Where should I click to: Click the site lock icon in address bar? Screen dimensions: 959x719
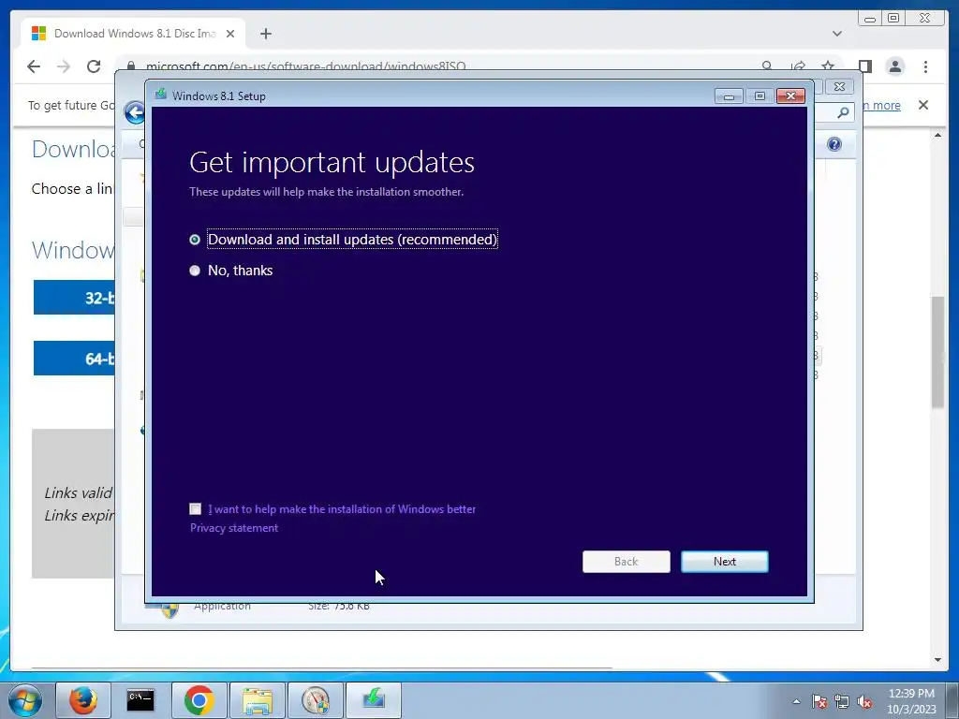[x=130, y=66]
